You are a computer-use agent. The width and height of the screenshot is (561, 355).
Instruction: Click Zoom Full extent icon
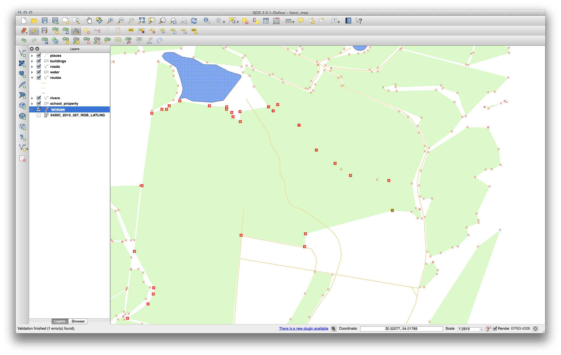coord(141,21)
